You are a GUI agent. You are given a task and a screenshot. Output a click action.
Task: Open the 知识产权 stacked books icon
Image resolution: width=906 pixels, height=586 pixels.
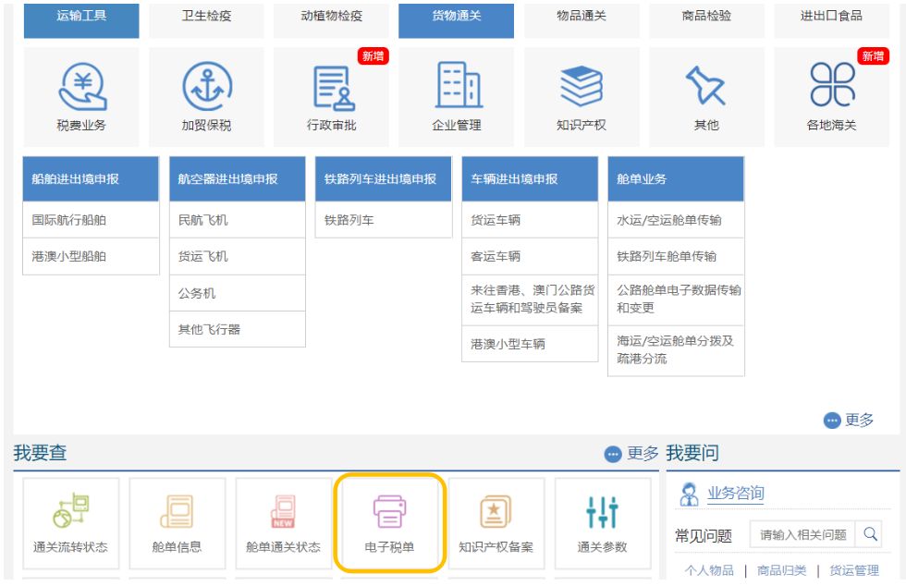click(x=582, y=86)
